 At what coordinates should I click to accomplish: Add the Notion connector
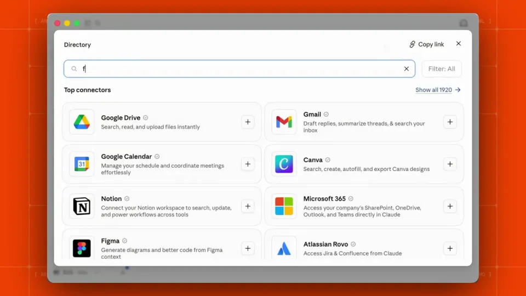tap(248, 206)
